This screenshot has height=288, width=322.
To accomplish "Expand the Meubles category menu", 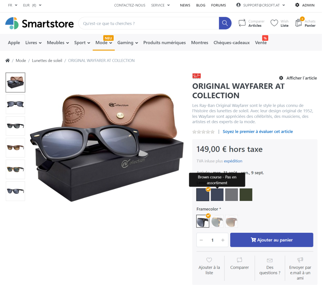I will pyautogui.click(x=58, y=43).
